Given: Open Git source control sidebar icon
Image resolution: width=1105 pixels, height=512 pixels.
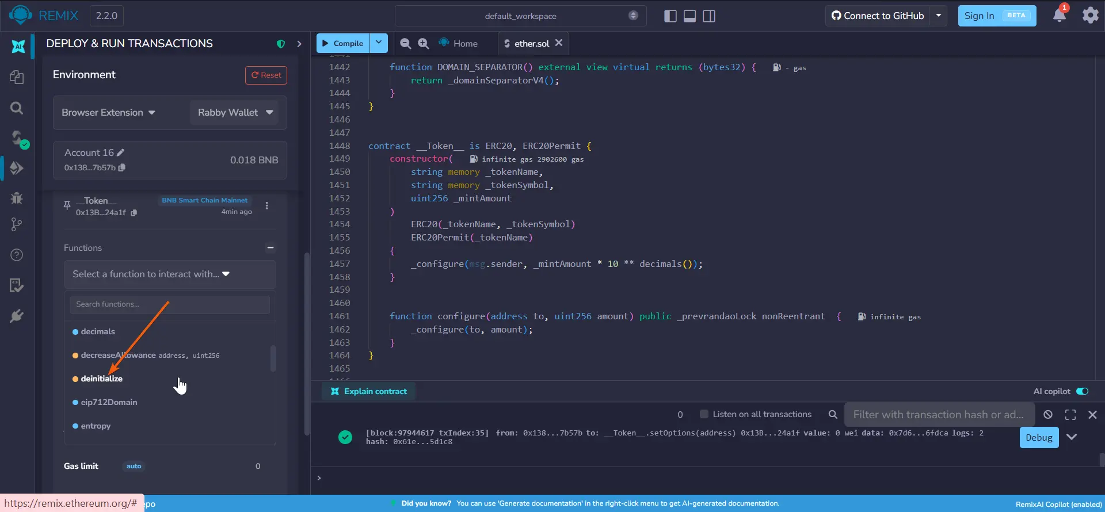Looking at the screenshot, I should tap(17, 224).
